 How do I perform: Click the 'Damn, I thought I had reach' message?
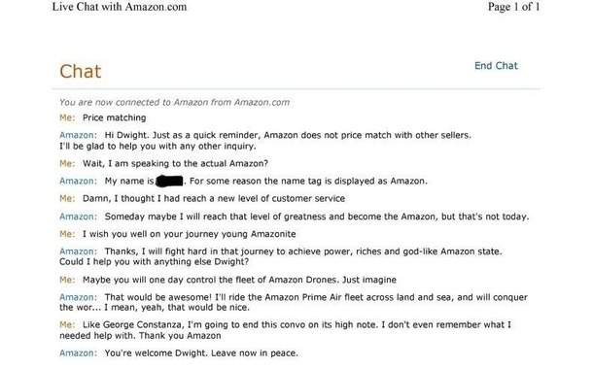pos(214,199)
